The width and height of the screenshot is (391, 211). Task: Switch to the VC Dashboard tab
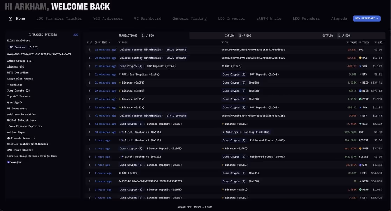point(148,18)
